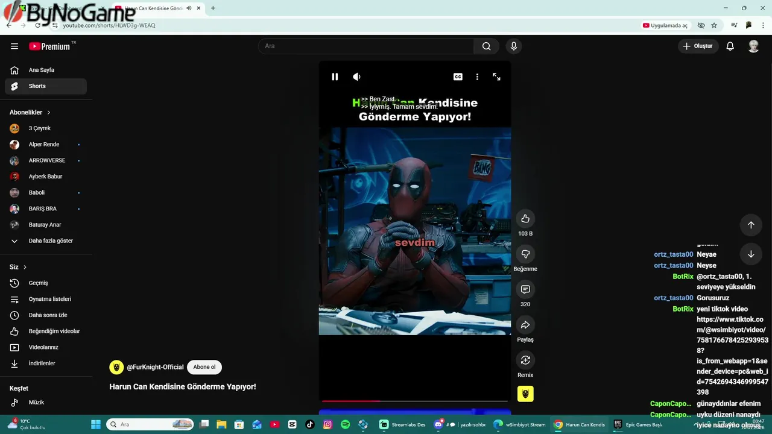Mute the Short's volume
Image resolution: width=772 pixels, height=434 pixels.
(357, 77)
